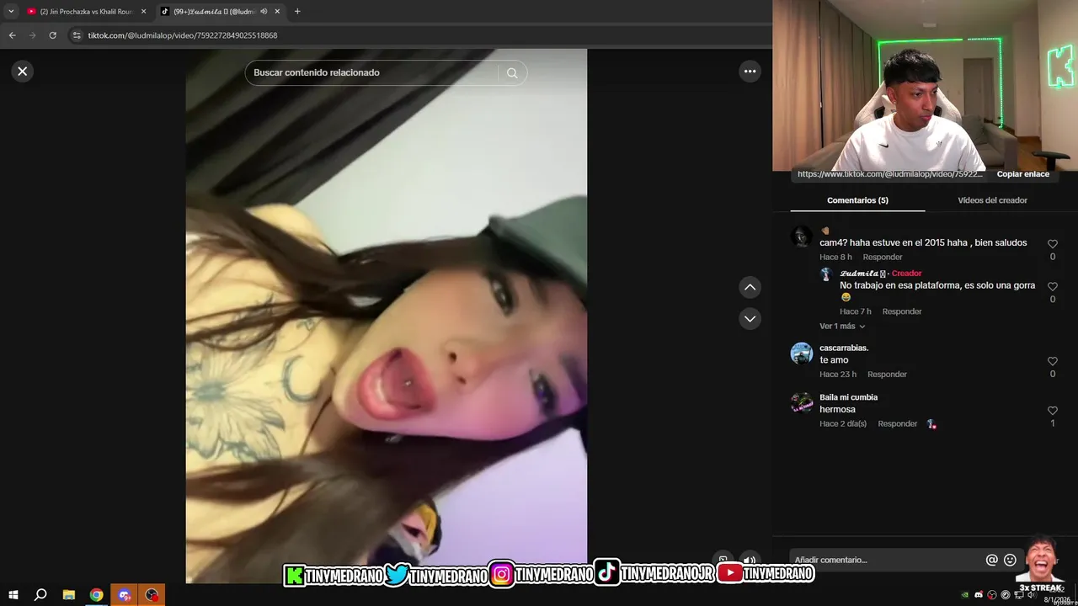Click the creator-liked badge next to 'hermosa'

[x=931, y=424]
